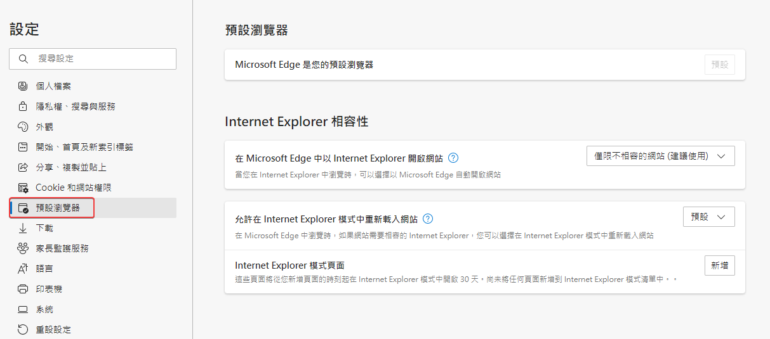Click the search magnifier icon in settings

click(x=23, y=58)
